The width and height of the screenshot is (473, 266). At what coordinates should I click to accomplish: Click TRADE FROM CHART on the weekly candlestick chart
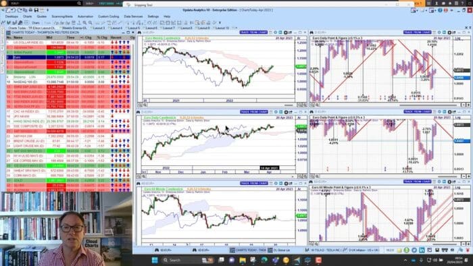pyautogui.click(x=253, y=32)
